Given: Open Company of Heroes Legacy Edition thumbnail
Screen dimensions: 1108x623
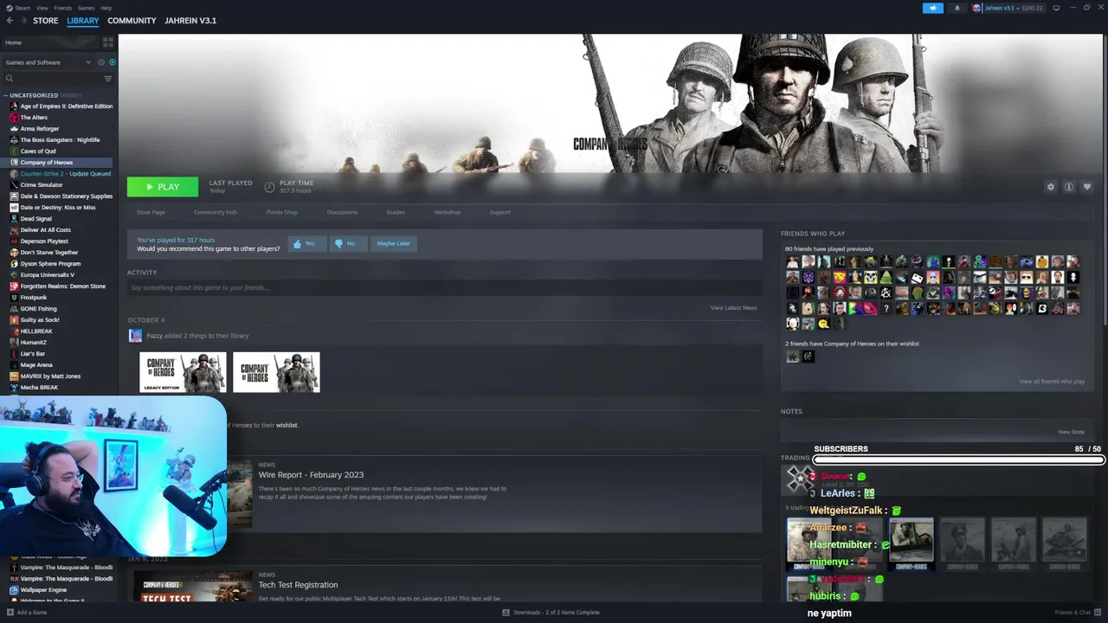Looking at the screenshot, I should tap(184, 372).
